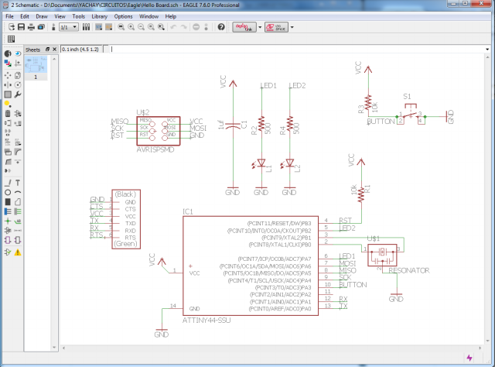Select the Label tool

tap(18, 221)
